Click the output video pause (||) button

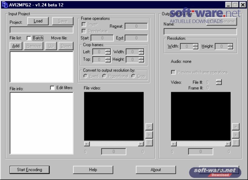[x=236, y=143]
